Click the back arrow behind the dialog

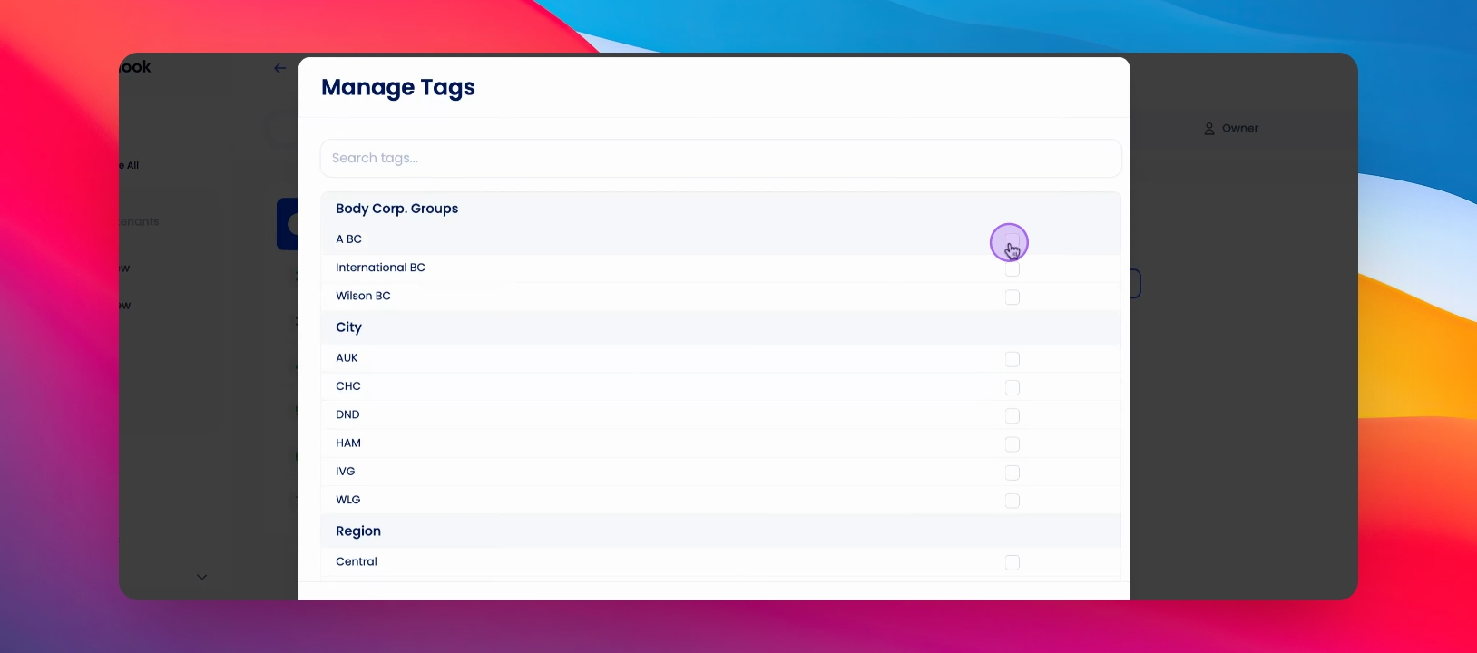279,68
